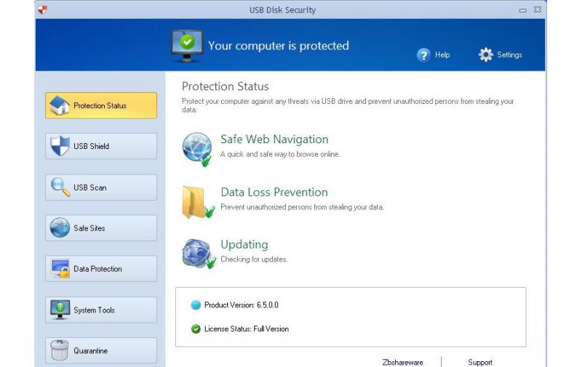Click the Safe Web Navigation globe icon
Viewport: 582px width, 367px height.
(x=197, y=149)
